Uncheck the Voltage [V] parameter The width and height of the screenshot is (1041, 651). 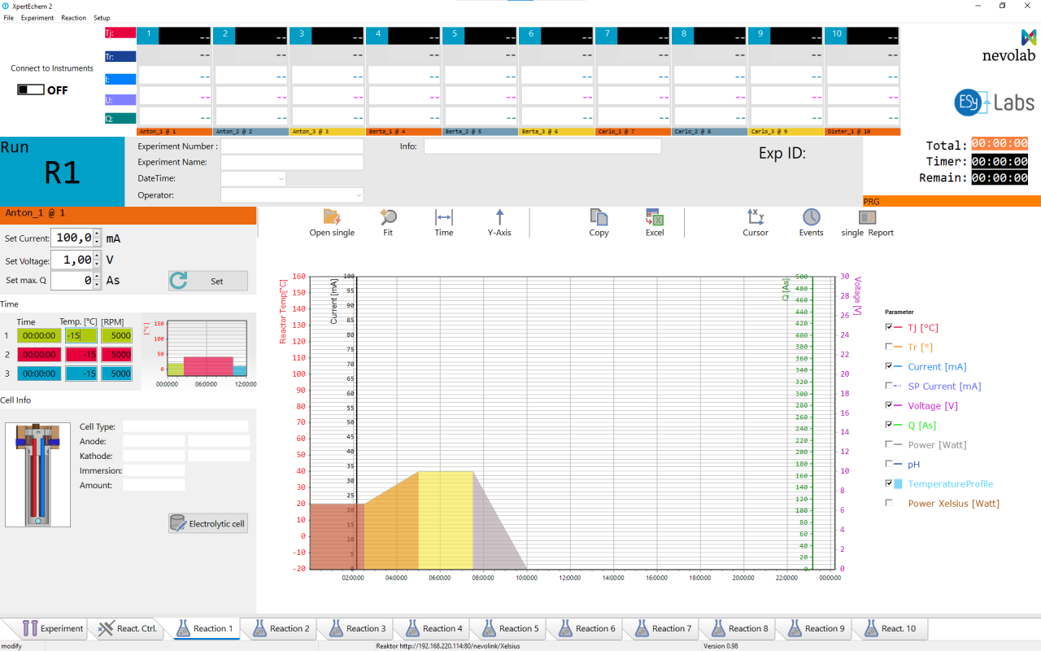click(x=889, y=405)
